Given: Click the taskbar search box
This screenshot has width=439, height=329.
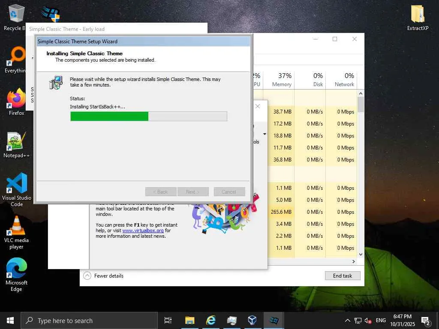Looking at the screenshot, I should click(x=89, y=320).
